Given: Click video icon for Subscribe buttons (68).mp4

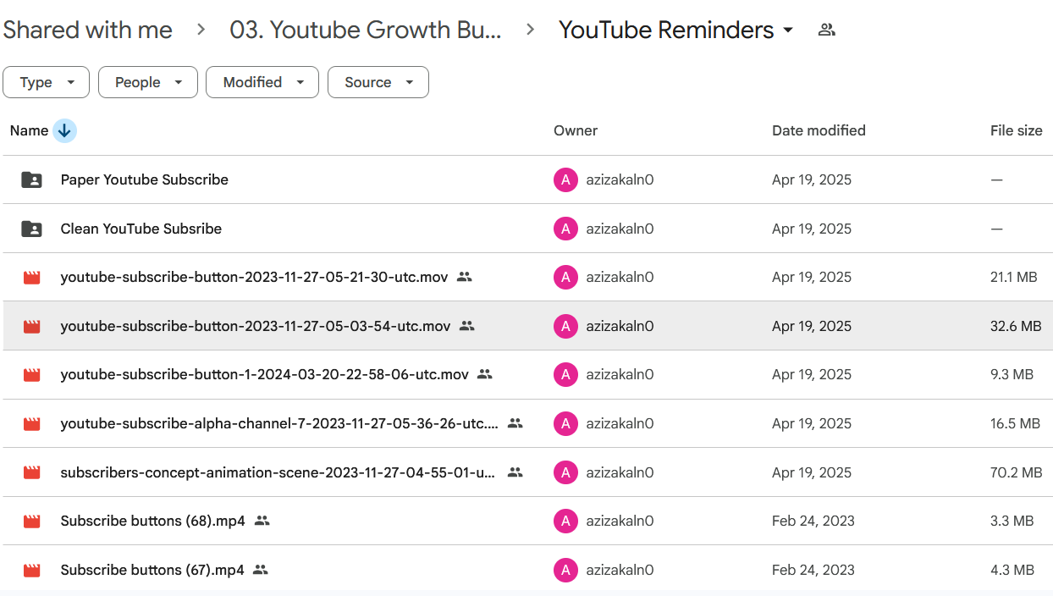Looking at the screenshot, I should 31,521.
